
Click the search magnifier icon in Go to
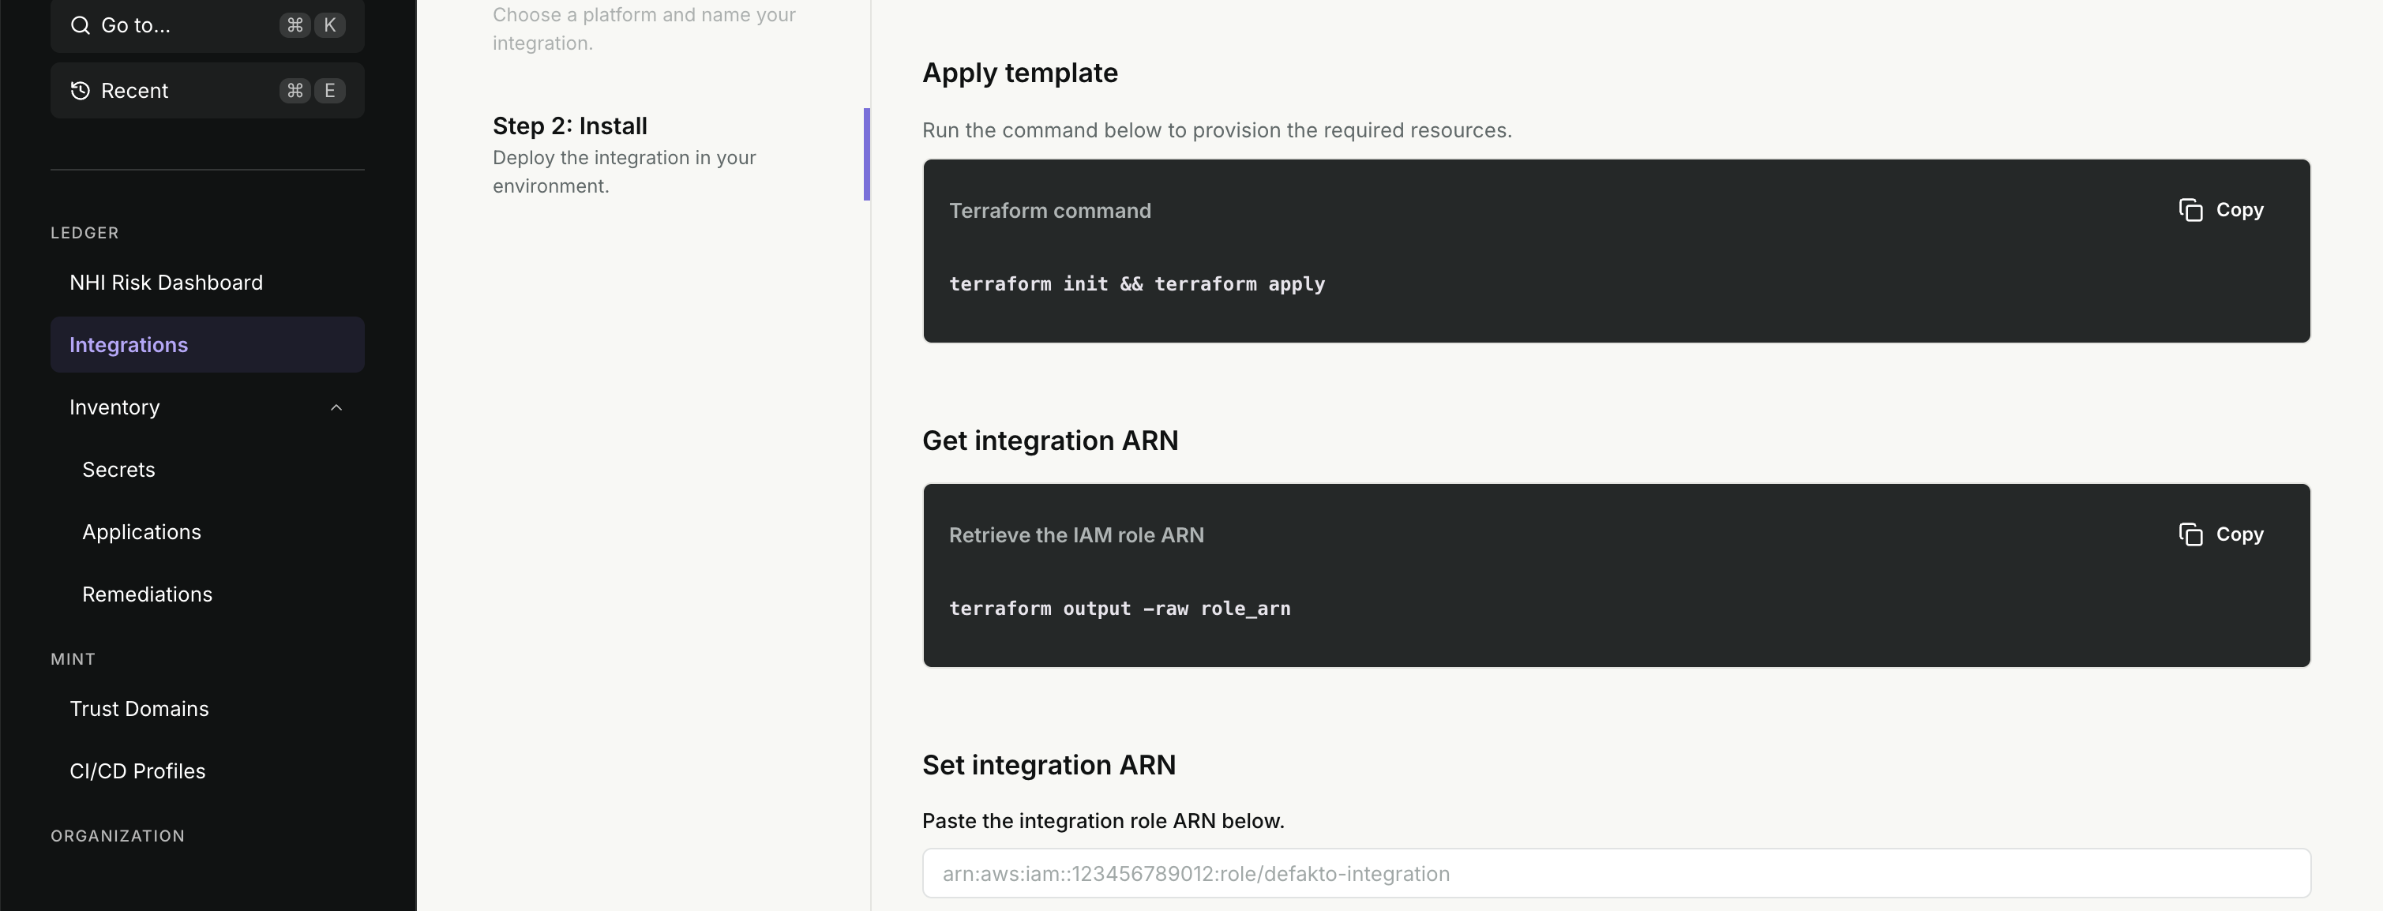coord(81,25)
